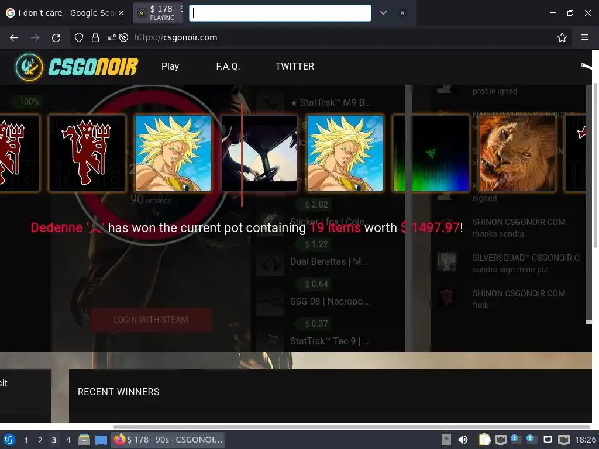Click the tray eject upward arrow icon
Viewport: 599px width, 449px height.
click(x=446, y=440)
